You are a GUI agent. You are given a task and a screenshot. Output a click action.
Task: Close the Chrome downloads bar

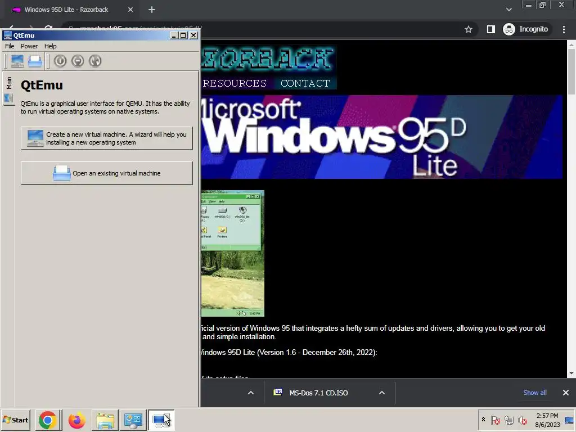tap(566, 393)
